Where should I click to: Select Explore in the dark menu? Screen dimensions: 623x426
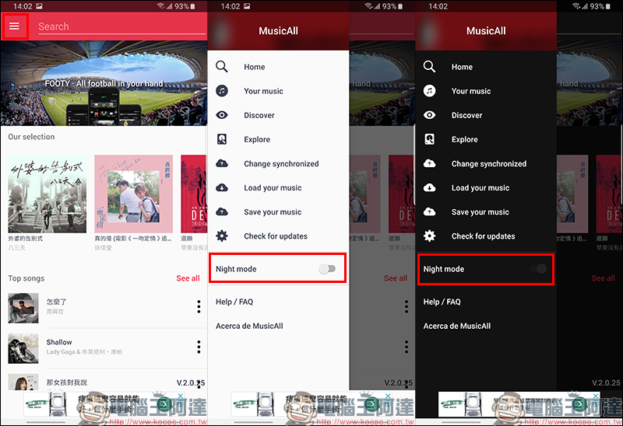coord(465,139)
